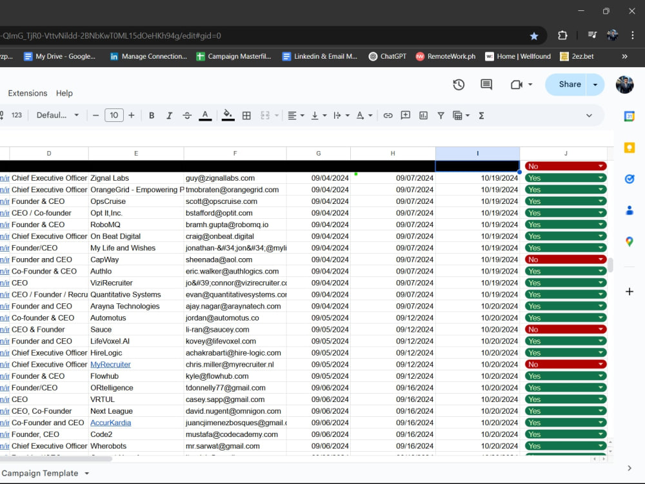Open functions sigma menu

point(481,116)
